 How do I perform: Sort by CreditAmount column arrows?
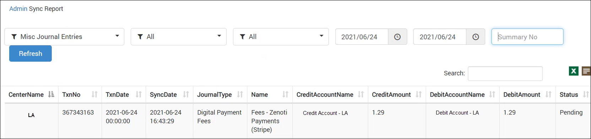click(419, 95)
